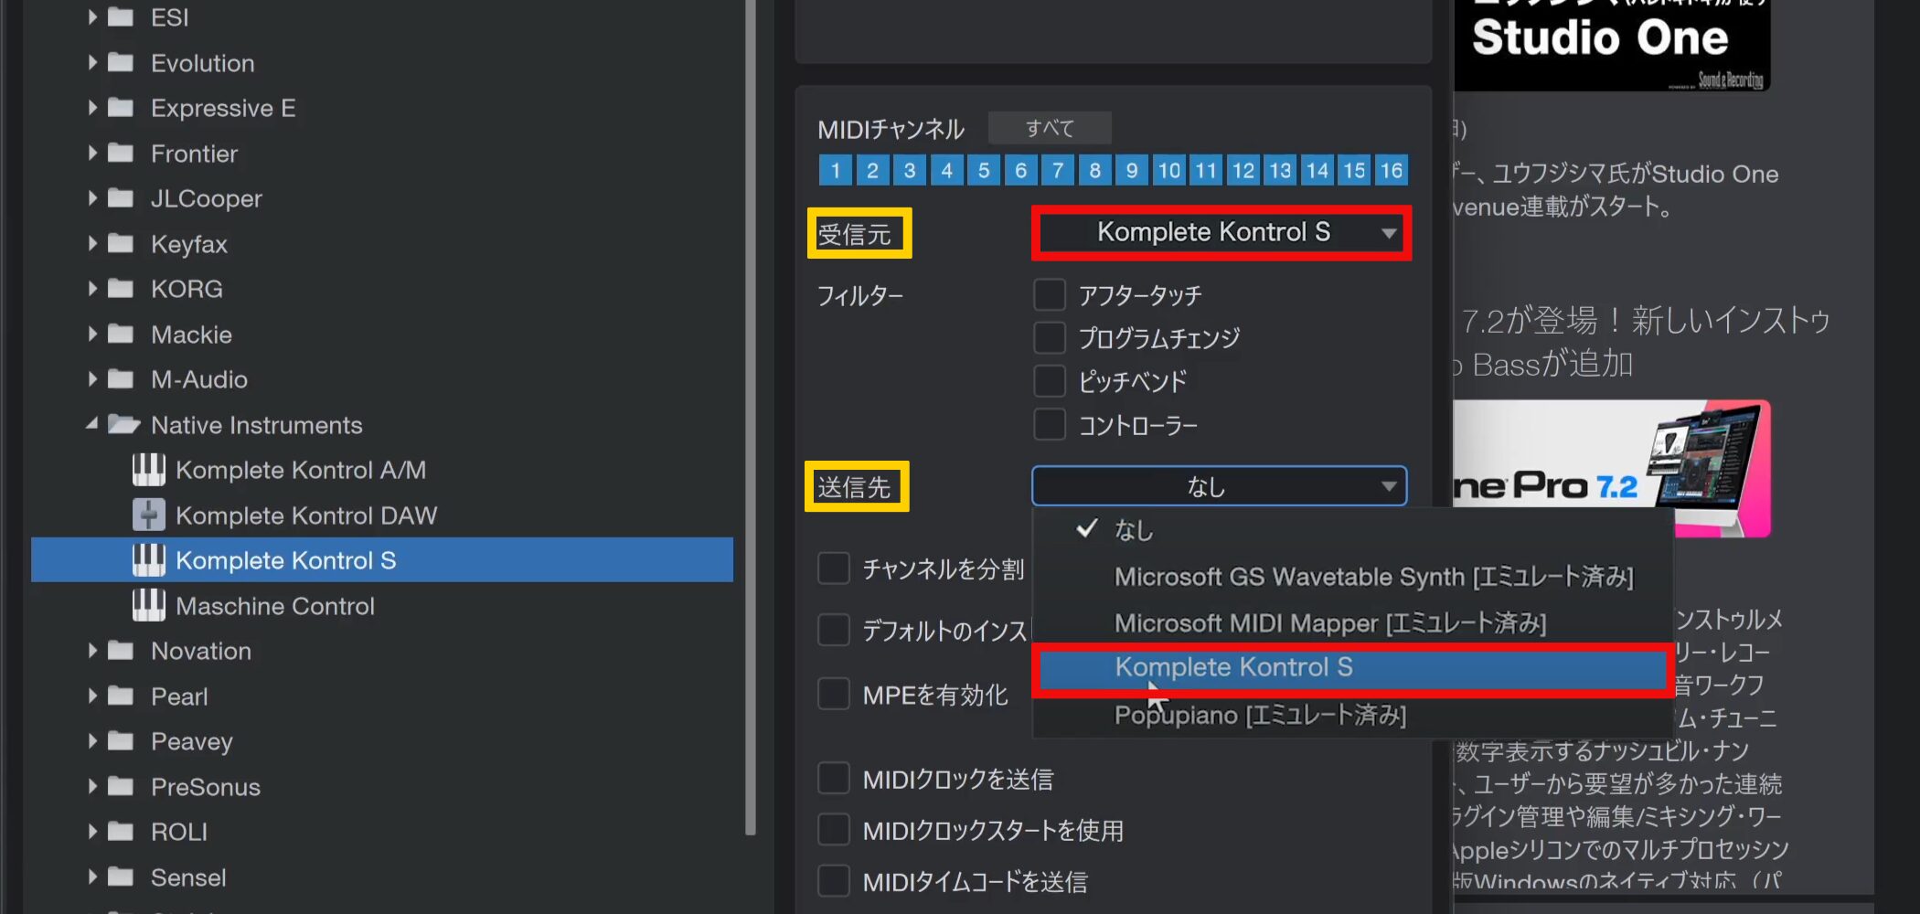Click the Novation folder icon
This screenshot has height=914, width=1920.
[121, 651]
